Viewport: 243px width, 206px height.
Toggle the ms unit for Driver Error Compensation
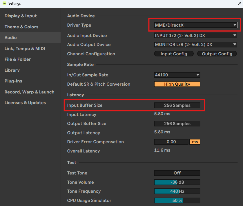pos(195,142)
